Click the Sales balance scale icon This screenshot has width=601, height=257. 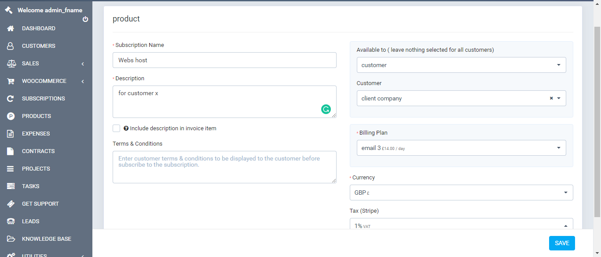coord(11,64)
